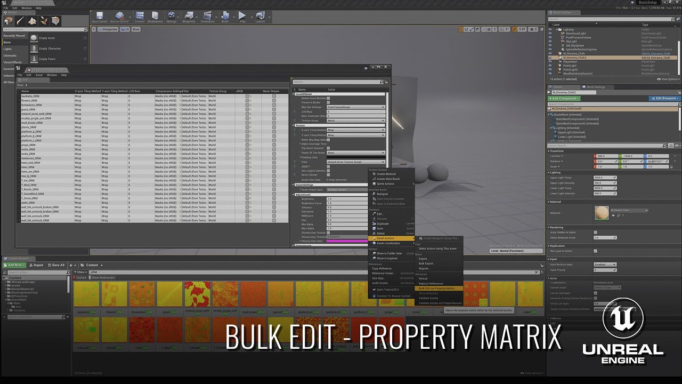
Task: Open Auto Receive Input dropdown
Action: pos(605,265)
